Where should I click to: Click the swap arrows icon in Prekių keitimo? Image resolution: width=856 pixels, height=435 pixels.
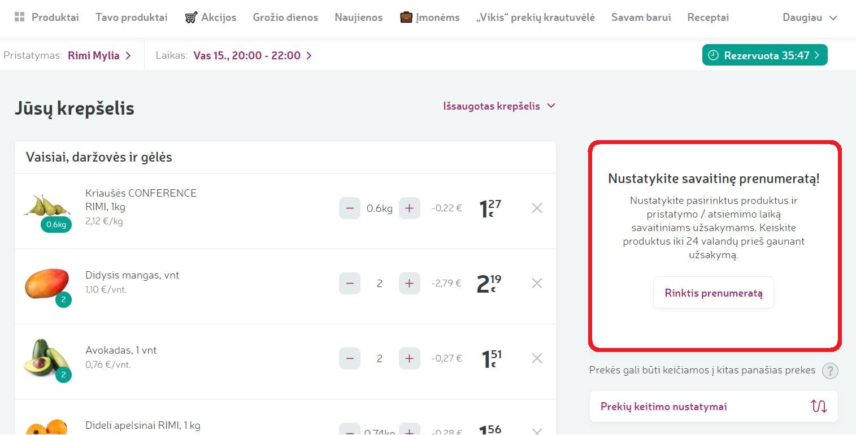tap(819, 406)
